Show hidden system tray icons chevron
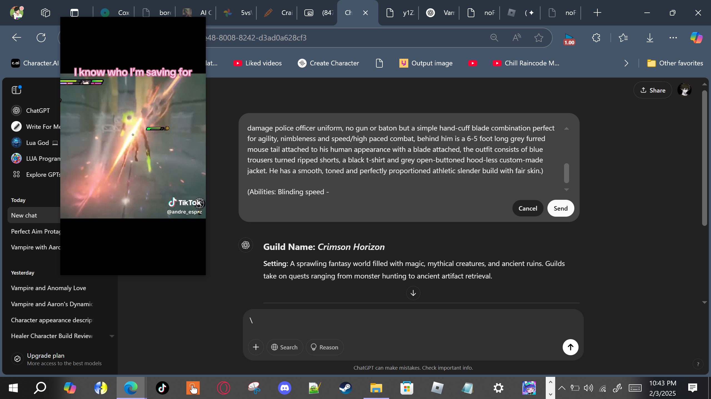Screen dimensions: 711x399 pos(562,388)
